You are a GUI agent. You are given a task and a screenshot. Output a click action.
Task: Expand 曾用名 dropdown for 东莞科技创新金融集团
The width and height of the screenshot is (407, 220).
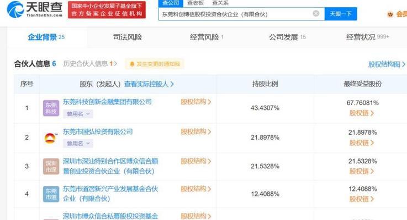click(x=78, y=114)
